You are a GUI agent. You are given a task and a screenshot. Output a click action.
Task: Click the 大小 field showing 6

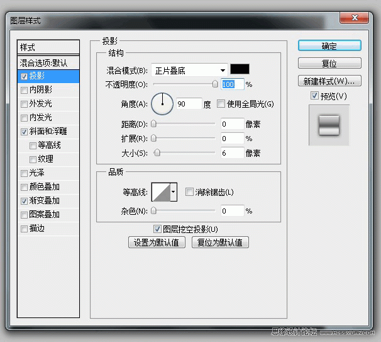pyautogui.click(x=232, y=153)
